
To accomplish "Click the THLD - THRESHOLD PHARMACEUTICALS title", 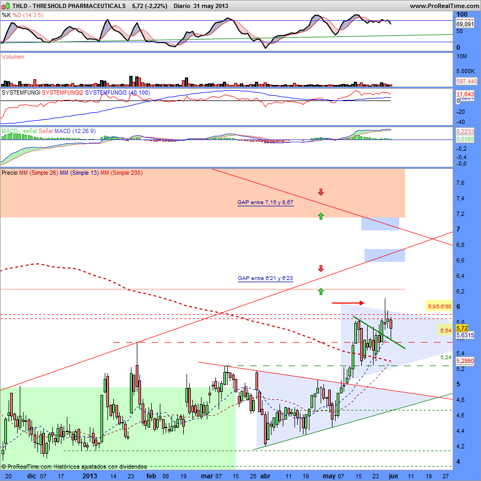I will tap(69, 6).
